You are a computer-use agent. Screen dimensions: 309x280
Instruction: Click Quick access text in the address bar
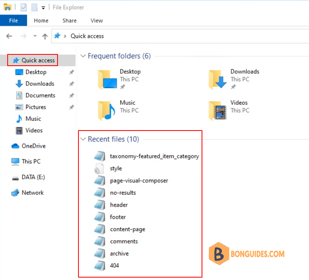tap(87, 36)
